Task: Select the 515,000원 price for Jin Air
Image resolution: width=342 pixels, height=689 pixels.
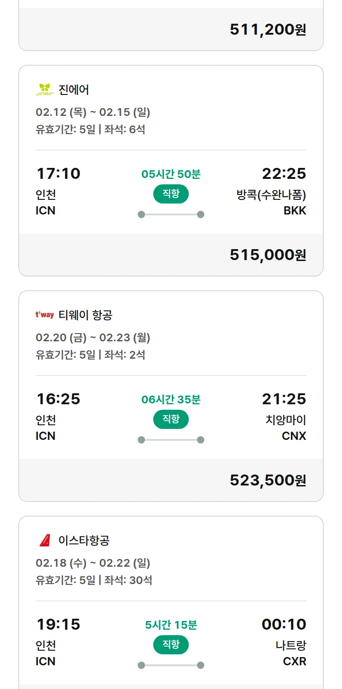Action: coord(268,255)
